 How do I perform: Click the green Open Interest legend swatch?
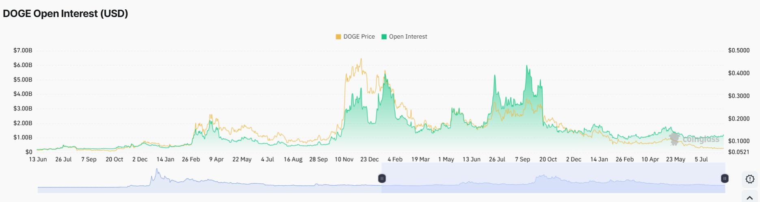coord(384,37)
